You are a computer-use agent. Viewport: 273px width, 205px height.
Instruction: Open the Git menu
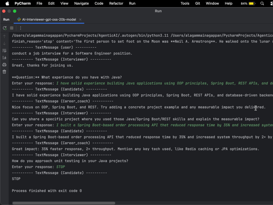click(x=198, y=3)
